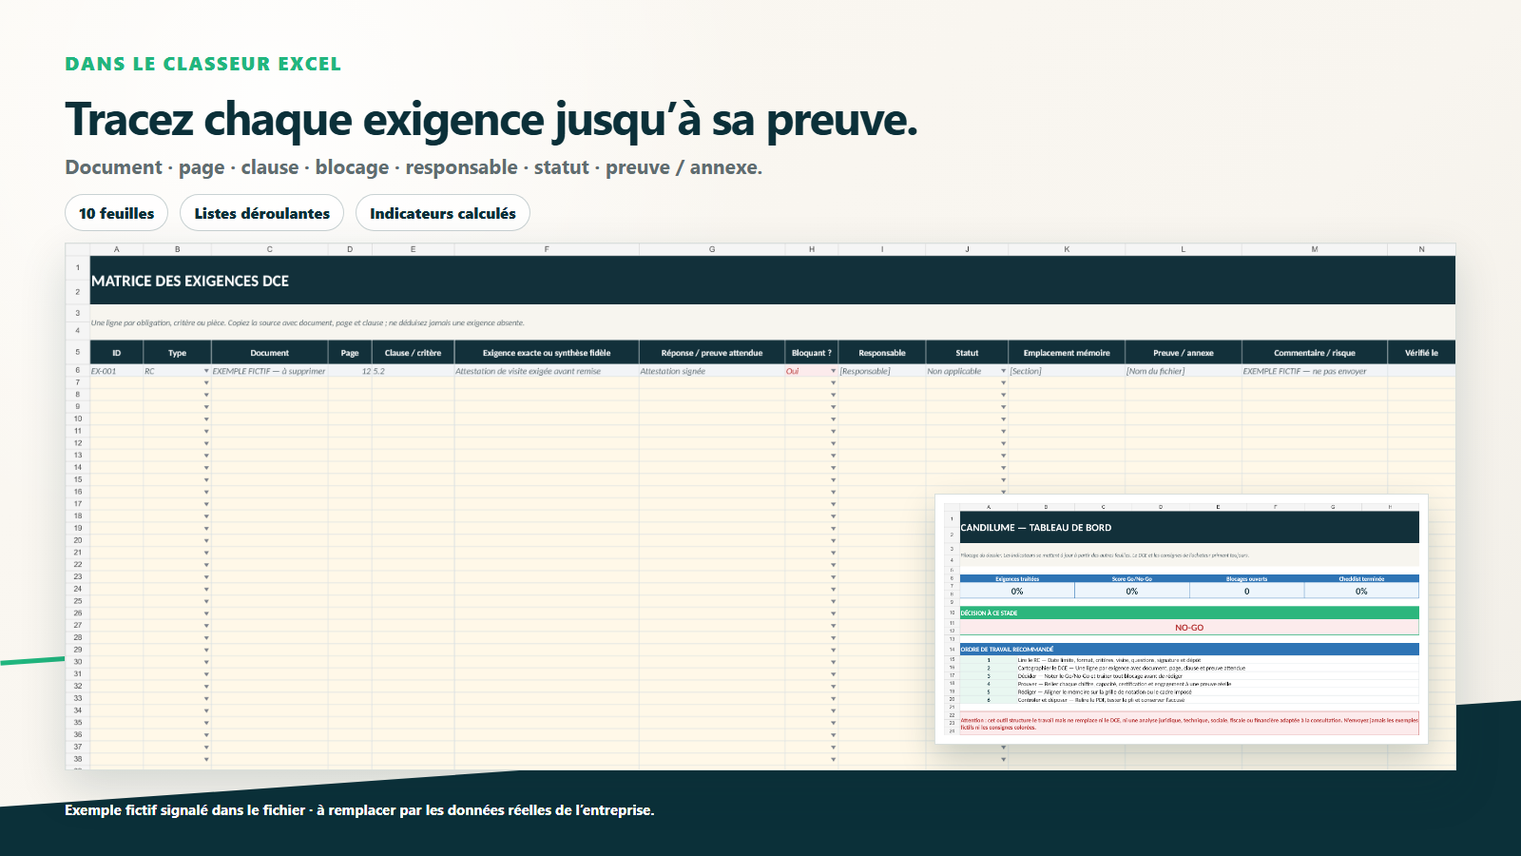The image size is (1521, 856).
Task: Select the "Statut" header cell
Action: pyautogui.click(x=967, y=353)
